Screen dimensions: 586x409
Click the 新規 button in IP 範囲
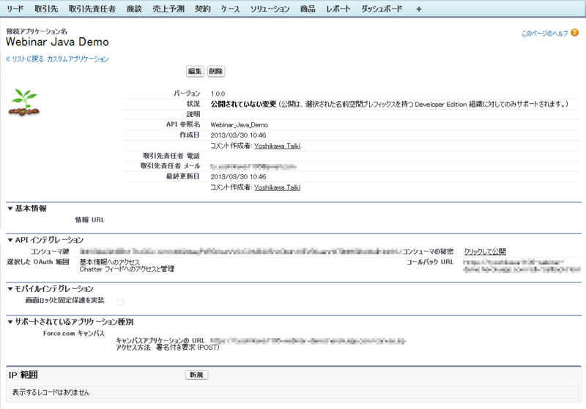click(196, 375)
